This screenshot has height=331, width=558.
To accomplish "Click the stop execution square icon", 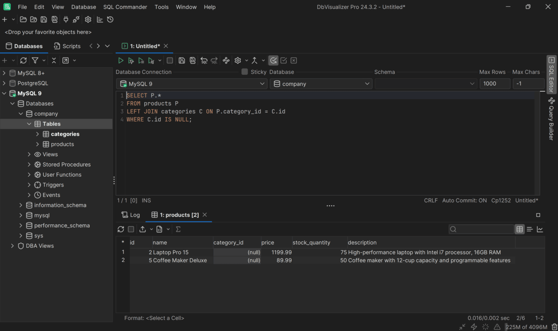I will pos(170,60).
